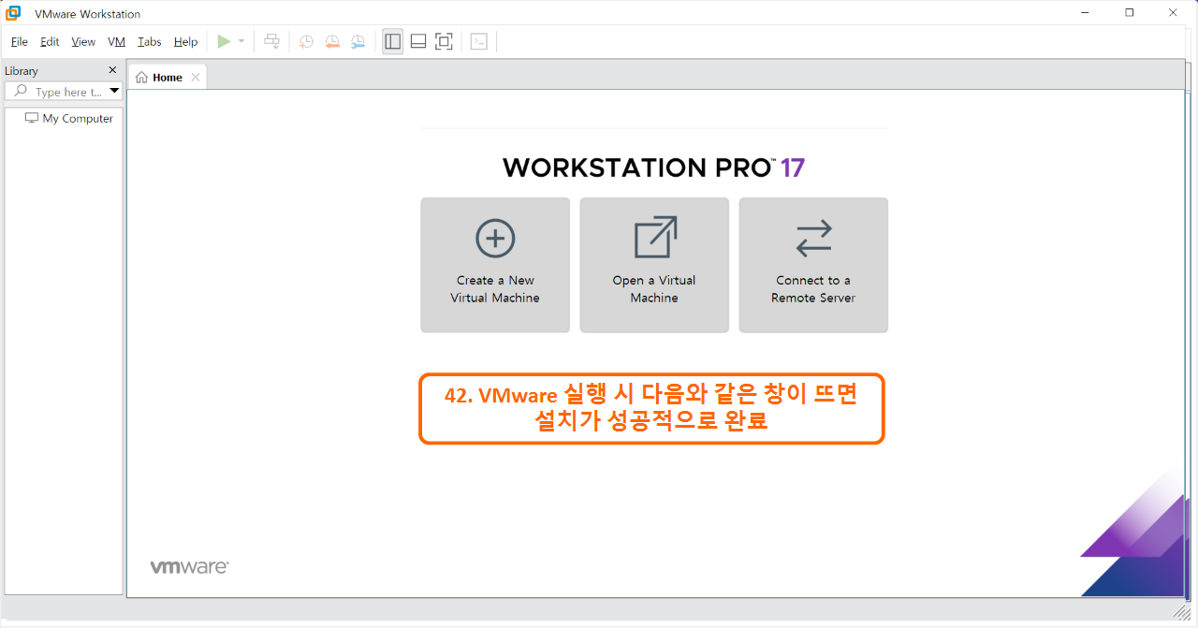Click the home icon in Home tab

click(141, 78)
